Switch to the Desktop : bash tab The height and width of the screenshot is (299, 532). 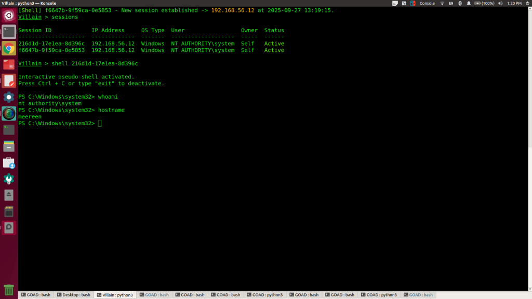tap(73, 295)
